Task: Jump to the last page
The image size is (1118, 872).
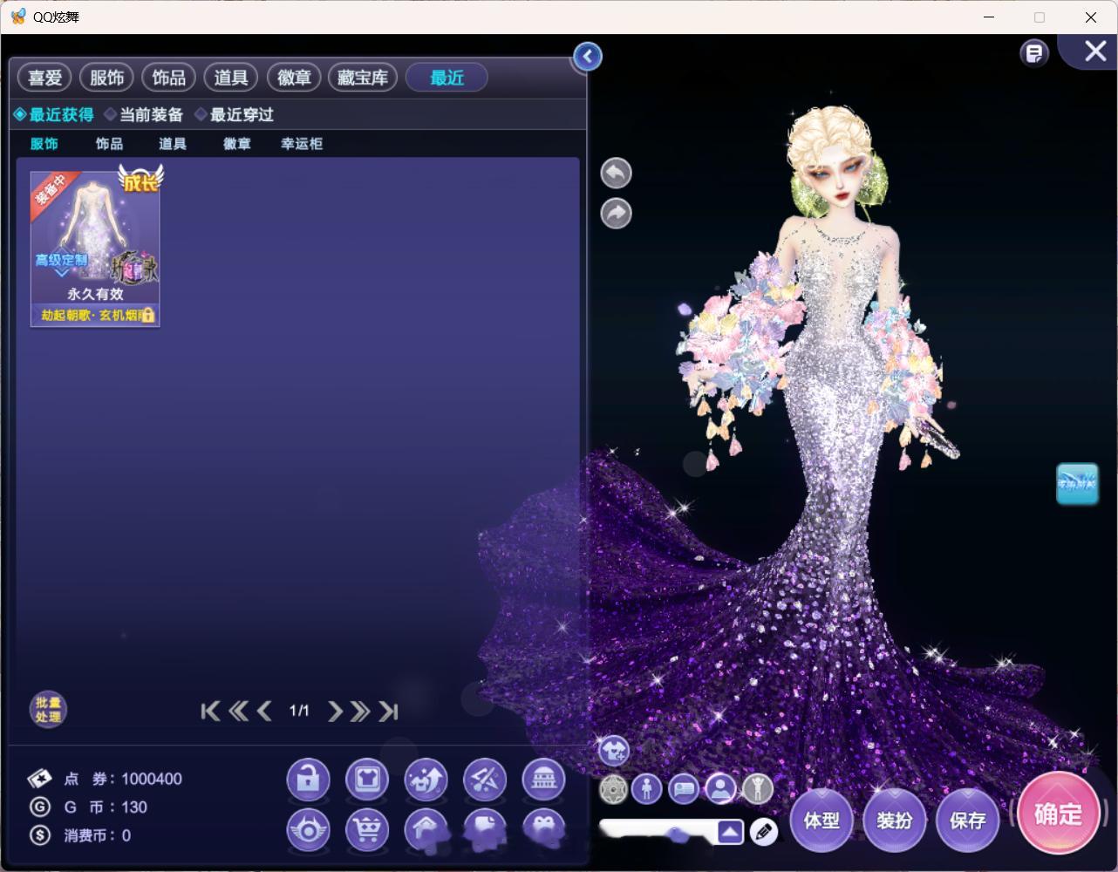Action: point(389,712)
